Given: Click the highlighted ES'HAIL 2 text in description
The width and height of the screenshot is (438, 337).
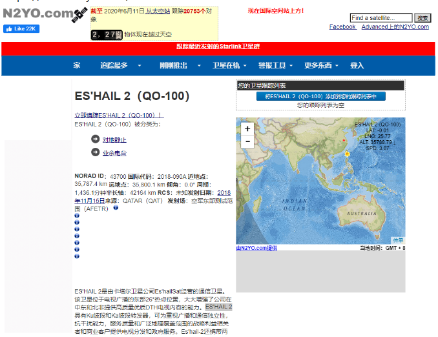Looking at the screenshot, I should click(219, 307).
